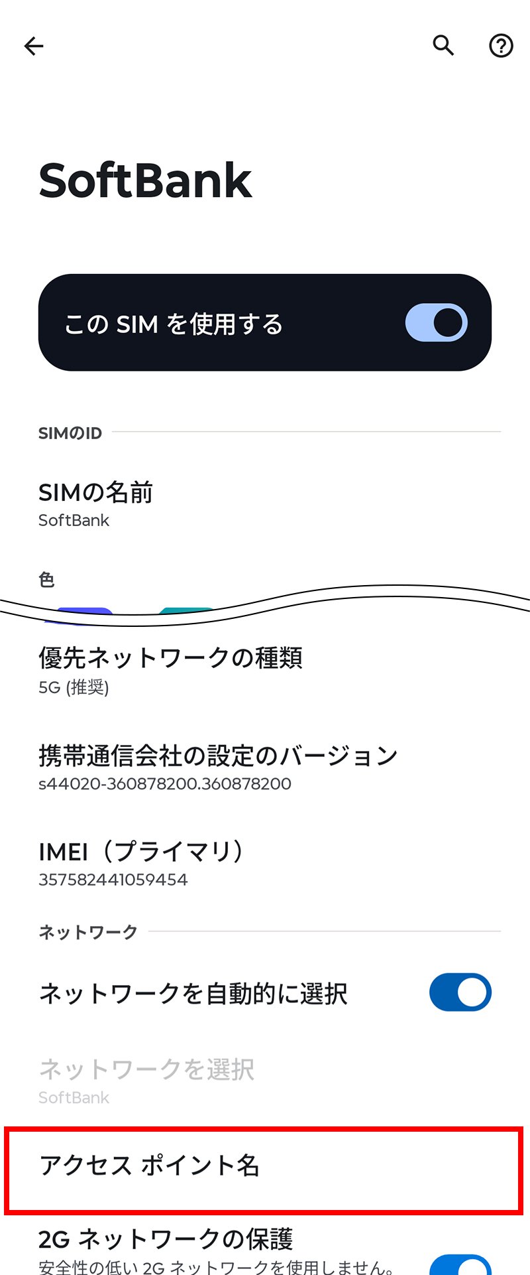Screen dimensions: 530x1275
Task: Tap the greyed ネットワークを選択 item
Action: click(265, 1082)
